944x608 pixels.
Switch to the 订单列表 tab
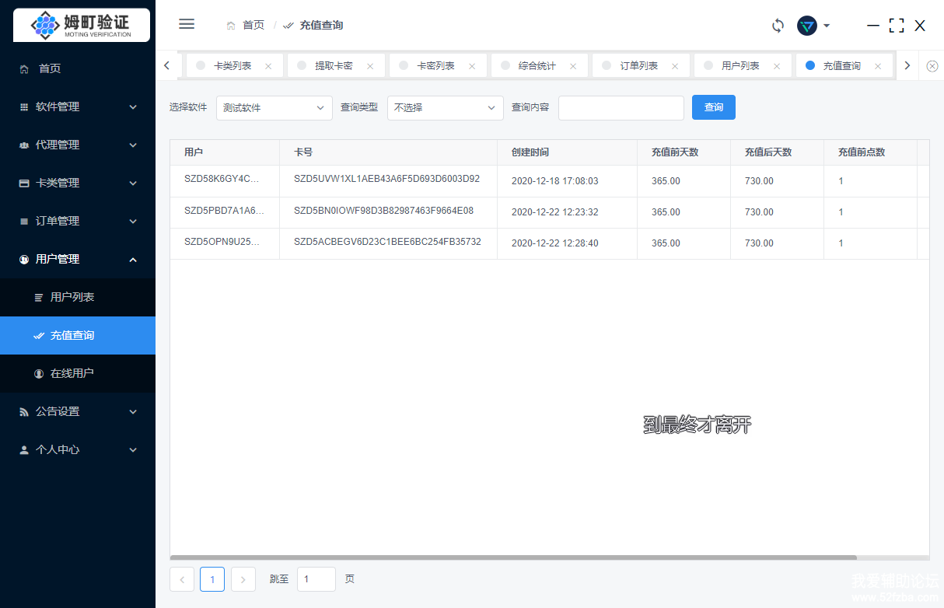pos(638,66)
